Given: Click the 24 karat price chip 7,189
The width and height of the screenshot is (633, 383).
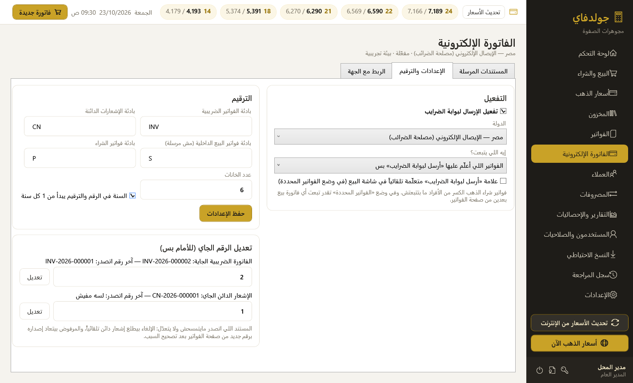Looking at the screenshot, I should (430, 12).
